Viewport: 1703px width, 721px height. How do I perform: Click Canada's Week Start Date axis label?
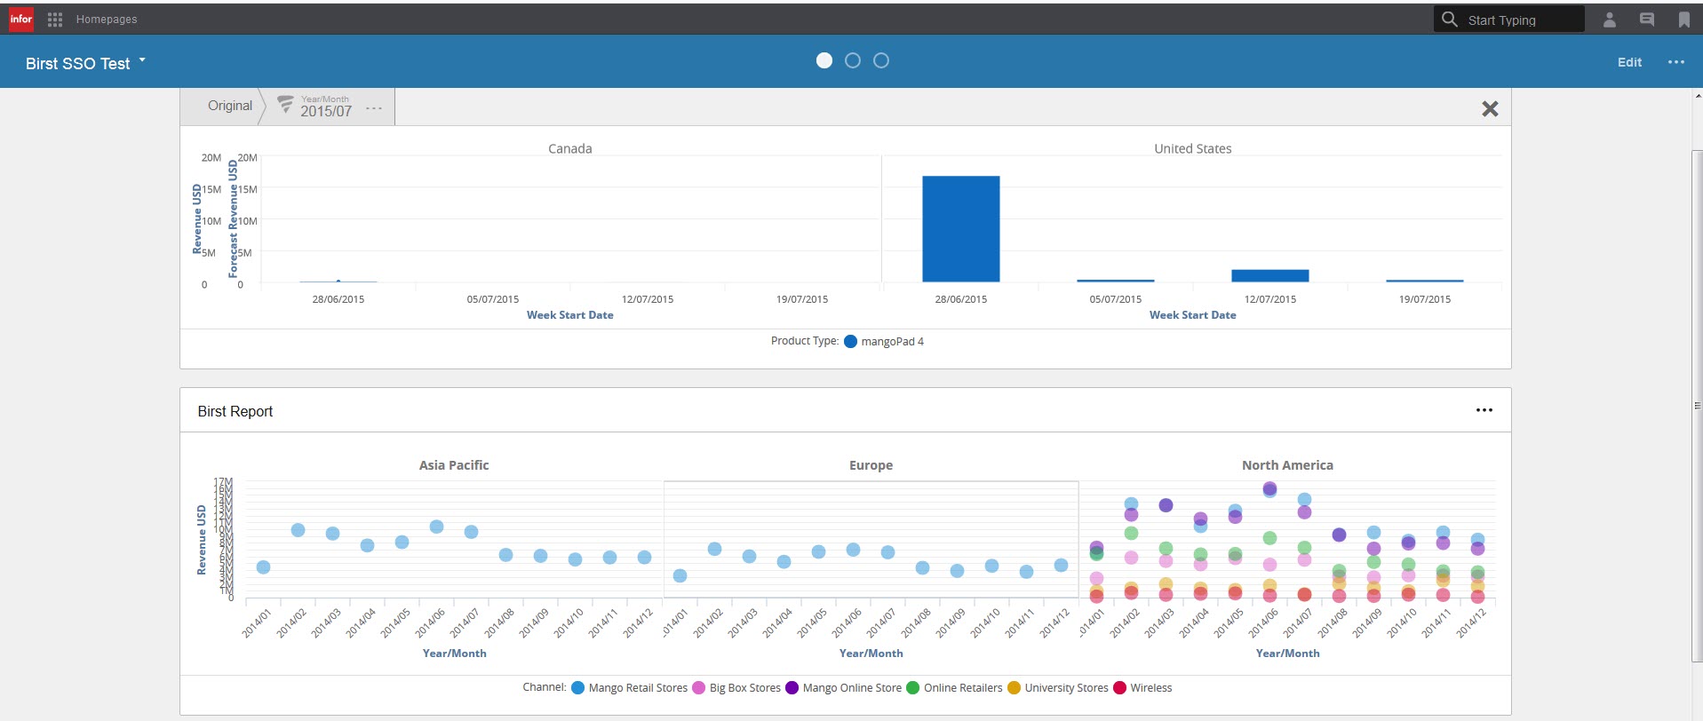(569, 314)
